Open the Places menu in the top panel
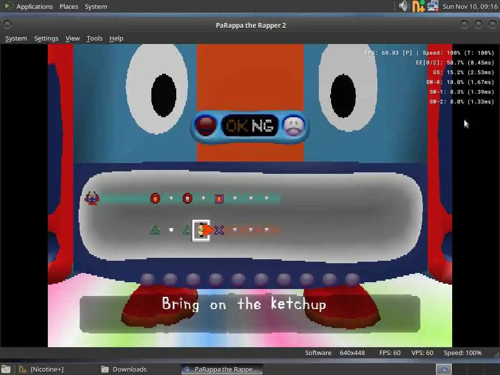 tap(68, 6)
